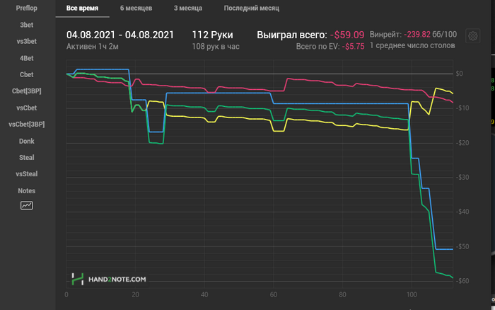Click 'Активен 1ч 2м' activity text
Viewport: 495px width, 310px height.
pyautogui.click(x=93, y=47)
